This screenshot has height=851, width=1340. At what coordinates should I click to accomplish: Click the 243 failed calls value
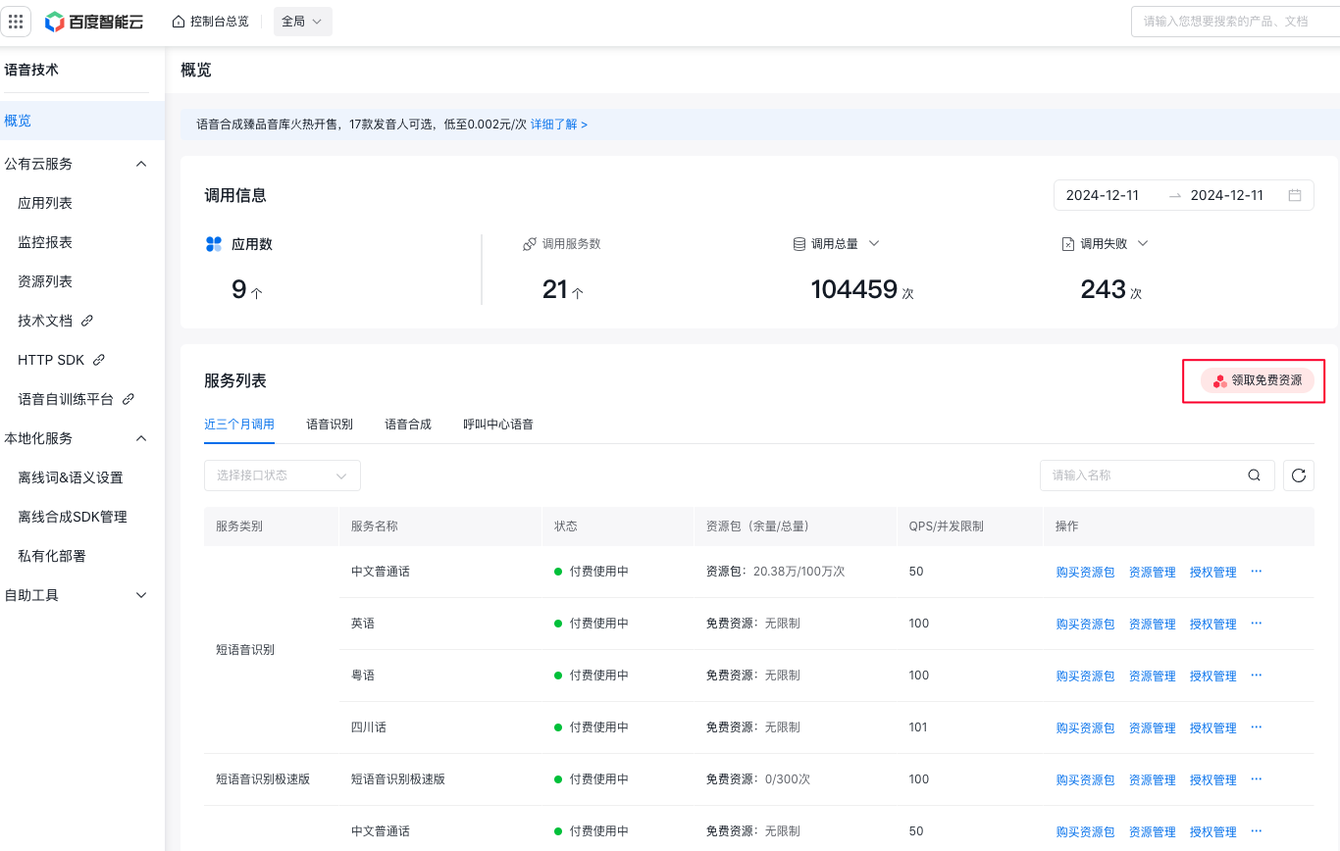point(1103,289)
